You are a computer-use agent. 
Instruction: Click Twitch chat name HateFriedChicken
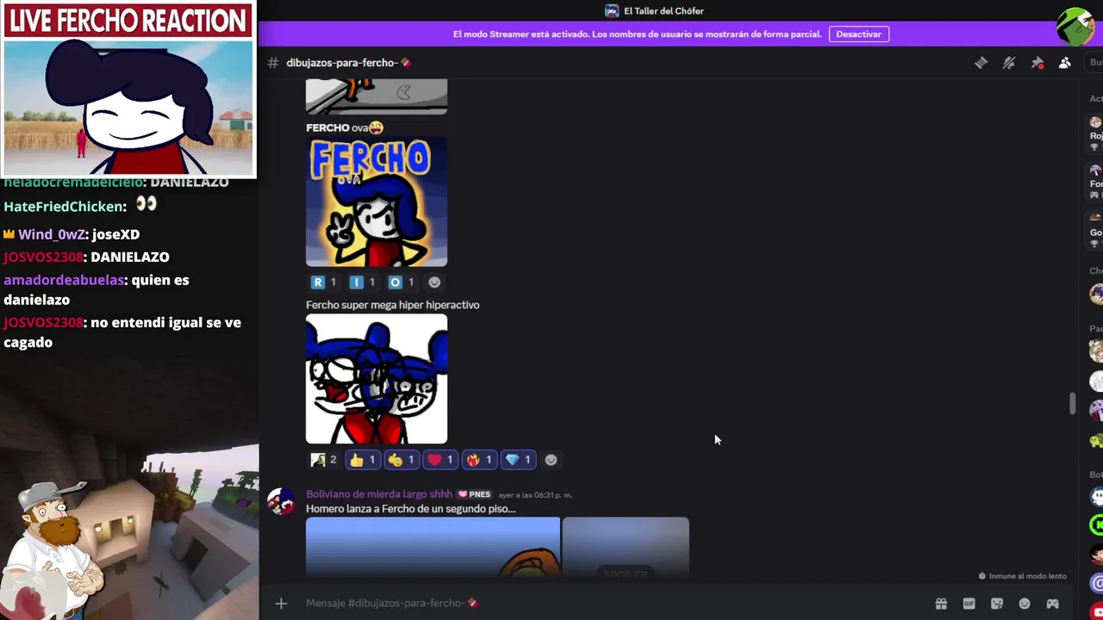click(x=65, y=206)
